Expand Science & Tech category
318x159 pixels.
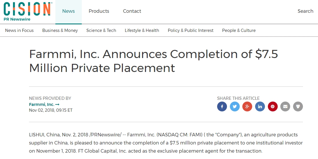pos(101,30)
